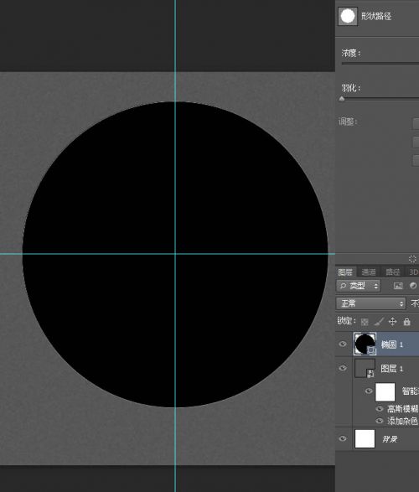Viewport: 419px width, 492px height.
Task: Select the 添加杂色 smart filter entry
Action: pyautogui.click(x=403, y=421)
